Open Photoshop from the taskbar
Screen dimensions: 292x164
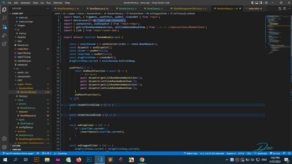click(x=89, y=160)
